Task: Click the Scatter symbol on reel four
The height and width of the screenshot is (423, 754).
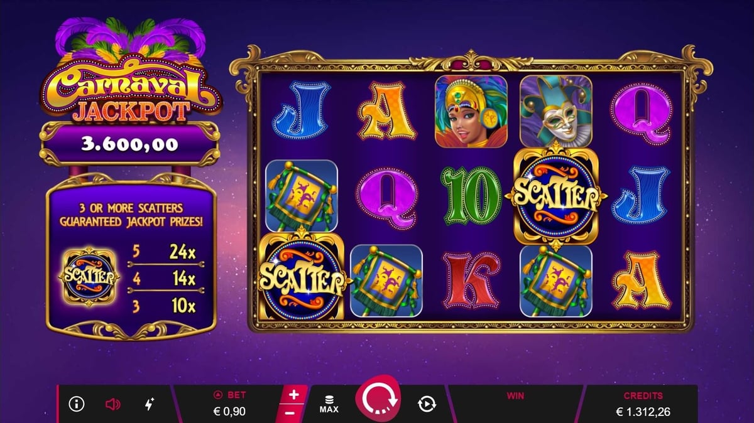Action: coord(556,194)
